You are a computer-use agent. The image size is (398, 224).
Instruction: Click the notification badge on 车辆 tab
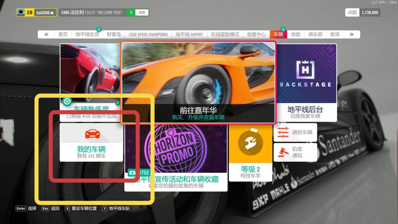pos(283,29)
